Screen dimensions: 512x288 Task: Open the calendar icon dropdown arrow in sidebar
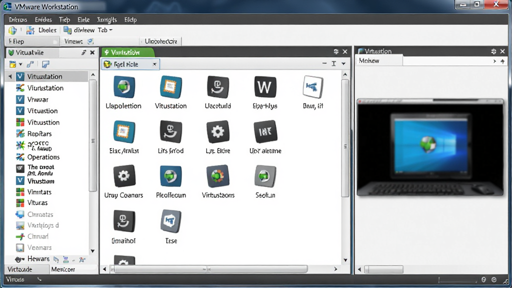(x=20, y=64)
